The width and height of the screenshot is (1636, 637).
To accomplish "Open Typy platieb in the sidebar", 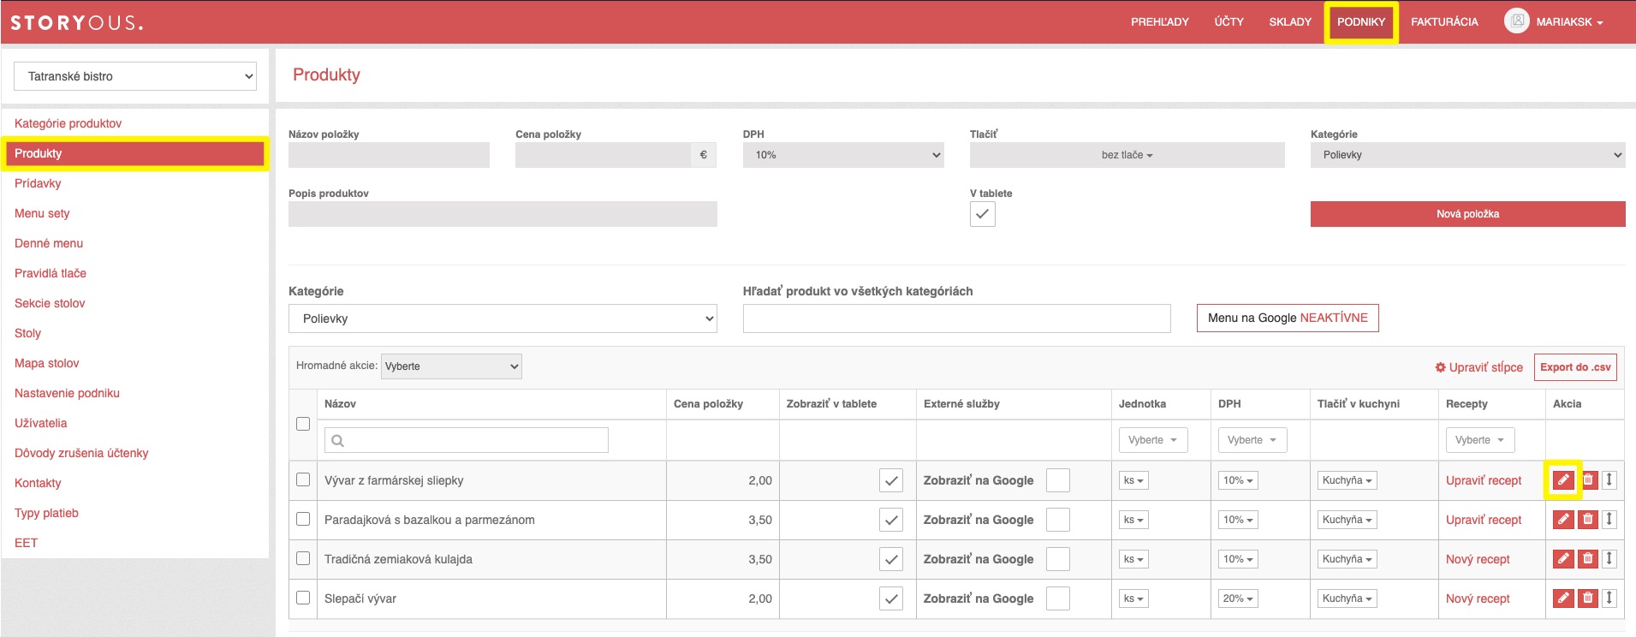I will click(x=46, y=513).
